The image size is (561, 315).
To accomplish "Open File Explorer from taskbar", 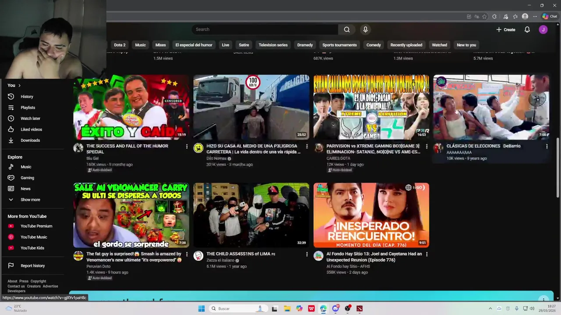I will click(287, 308).
